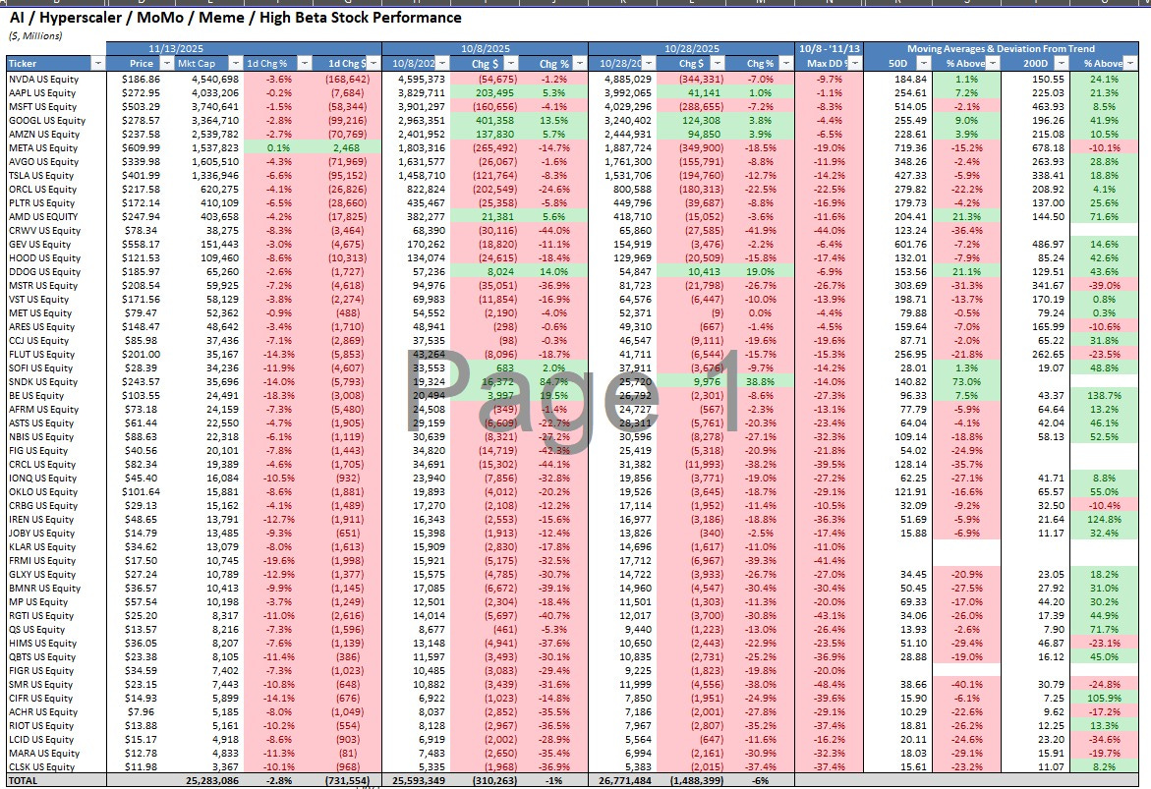Select the PLTR US Equity cell
Viewport: 1151px width, 789px height.
[57, 203]
